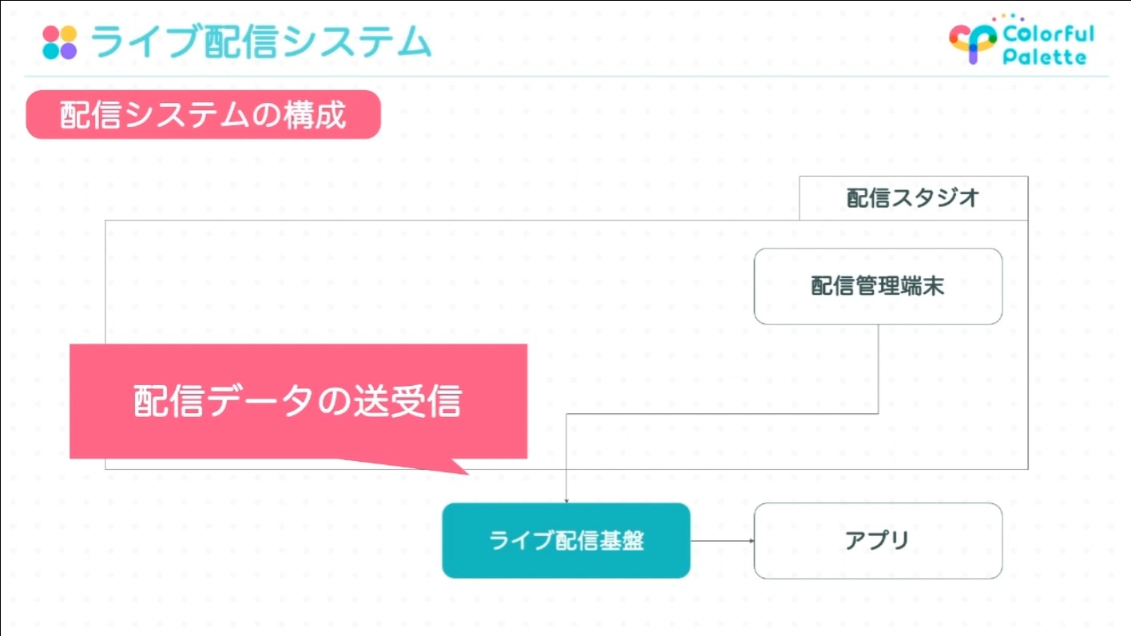Click the arrowhead entering ライブ配信基盤 from above
Image resolution: width=1131 pixels, height=636 pixels.
pos(566,499)
